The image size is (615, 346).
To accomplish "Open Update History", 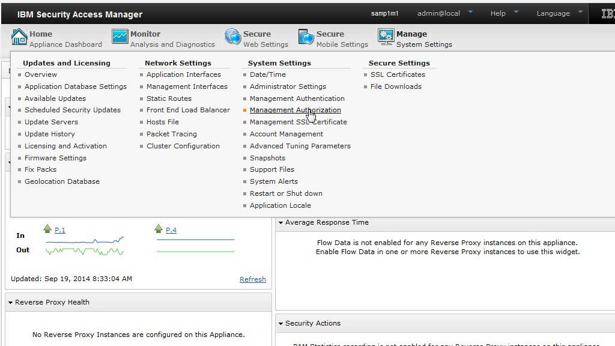I will pyautogui.click(x=50, y=134).
